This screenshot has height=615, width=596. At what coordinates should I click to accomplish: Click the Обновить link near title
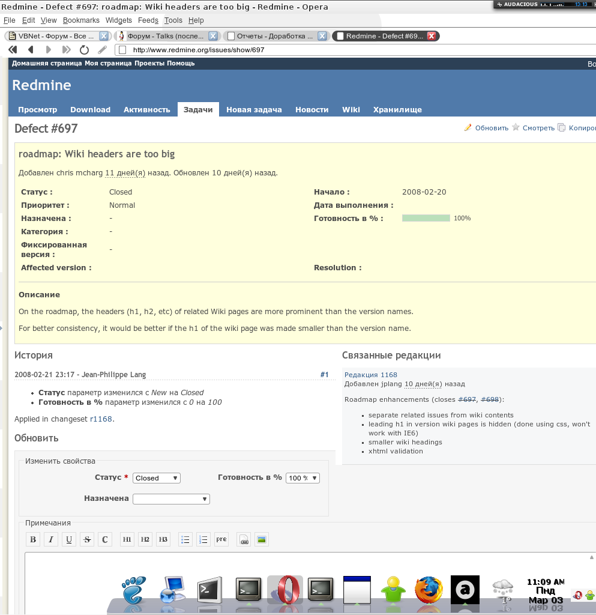point(492,128)
